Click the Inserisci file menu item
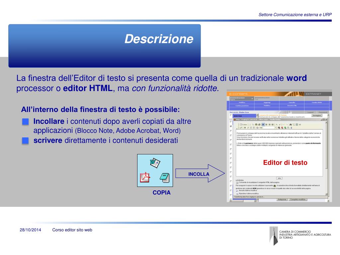The width and height of the screenshot is (340, 255). pyautogui.click(x=292, y=106)
